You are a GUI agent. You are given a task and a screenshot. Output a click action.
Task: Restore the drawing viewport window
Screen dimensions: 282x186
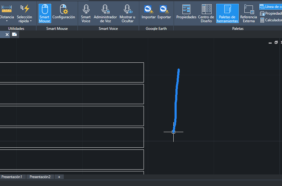276,42
